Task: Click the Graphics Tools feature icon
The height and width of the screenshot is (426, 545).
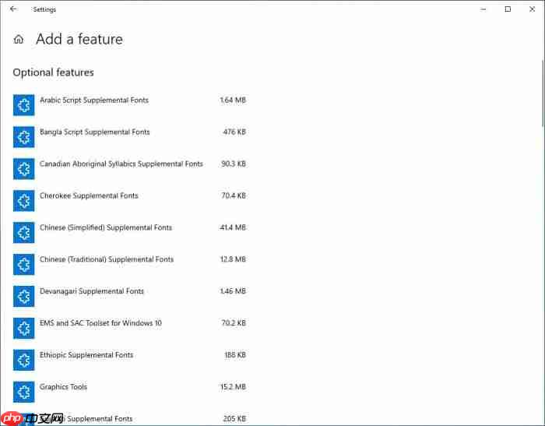Action: [24, 392]
